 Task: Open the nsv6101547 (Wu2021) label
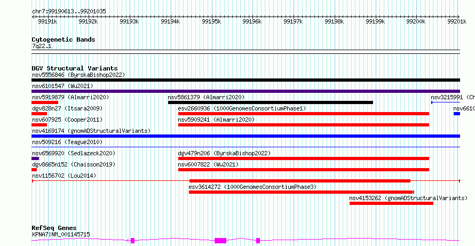(x=62, y=86)
